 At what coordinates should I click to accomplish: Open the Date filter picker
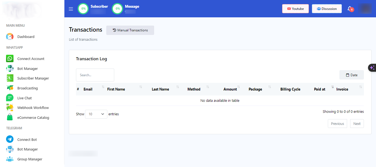point(352,75)
